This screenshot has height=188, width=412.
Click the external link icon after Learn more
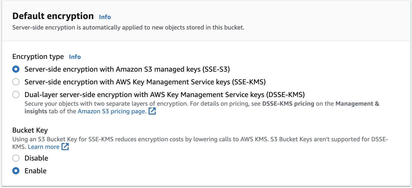[65, 147]
